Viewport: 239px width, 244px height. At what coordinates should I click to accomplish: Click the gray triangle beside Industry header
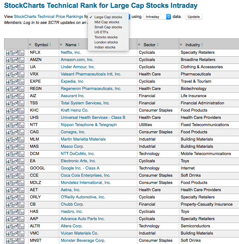181,45
